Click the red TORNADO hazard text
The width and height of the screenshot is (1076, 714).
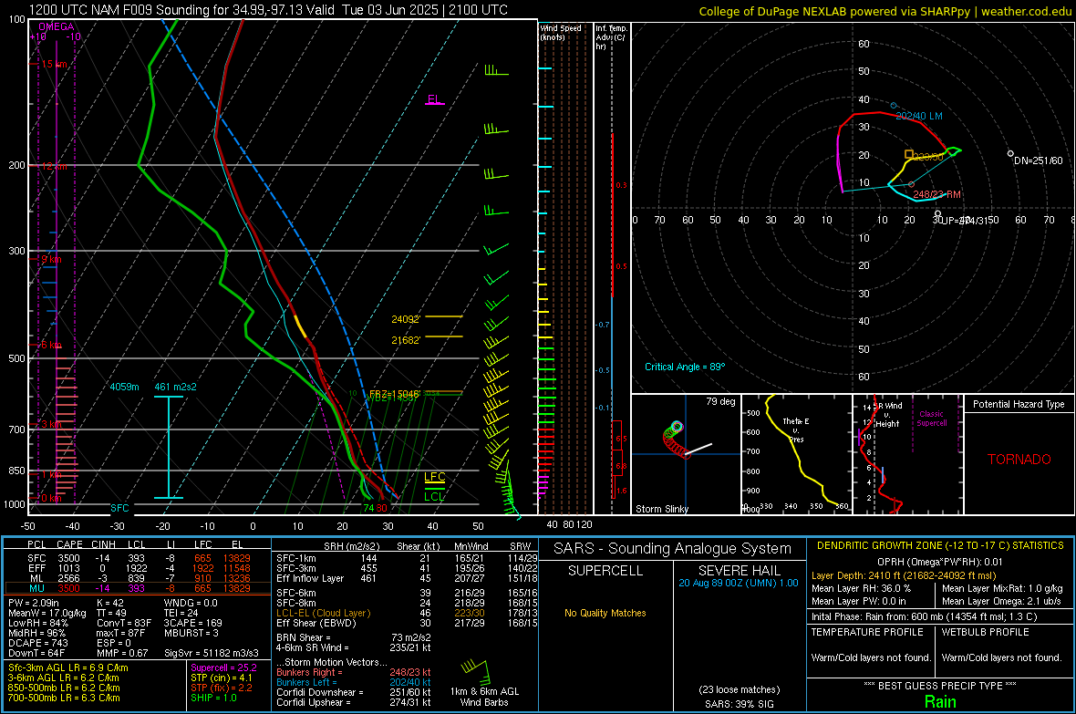coord(1019,460)
